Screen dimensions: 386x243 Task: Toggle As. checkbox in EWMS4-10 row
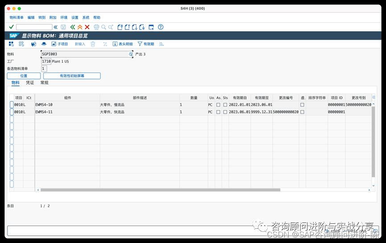pos(218,105)
